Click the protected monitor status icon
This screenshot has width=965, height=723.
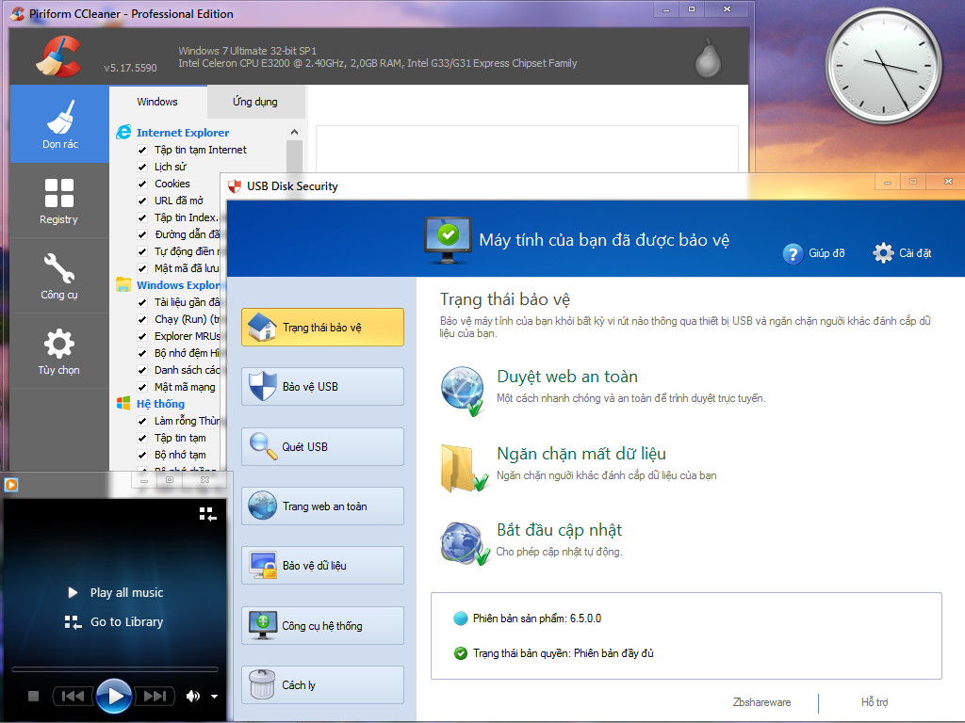tap(448, 239)
